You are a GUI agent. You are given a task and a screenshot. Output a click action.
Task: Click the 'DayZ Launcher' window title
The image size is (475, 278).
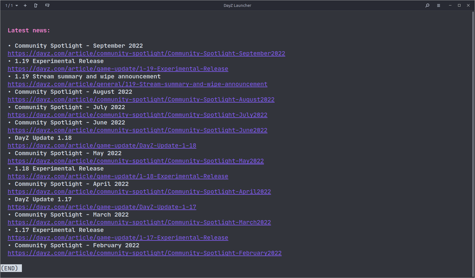[x=237, y=5]
